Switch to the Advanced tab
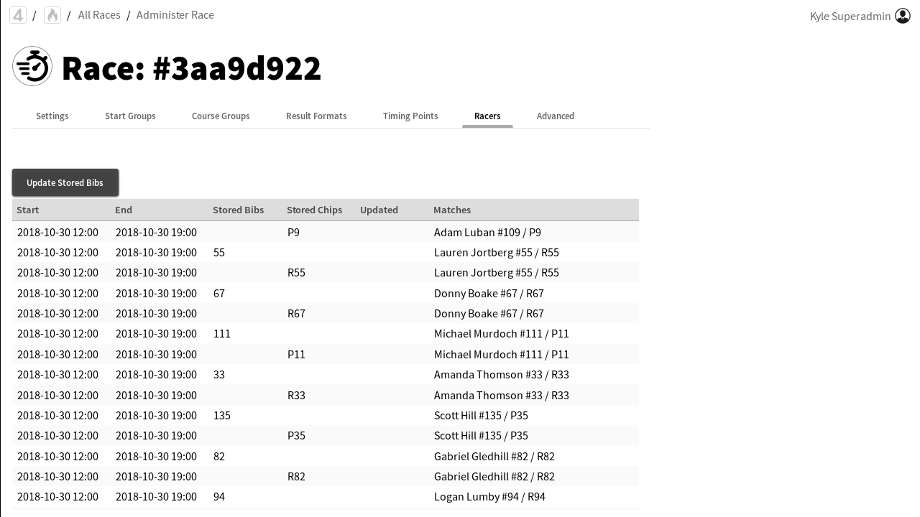The height and width of the screenshot is (517, 920). pyautogui.click(x=555, y=116)
